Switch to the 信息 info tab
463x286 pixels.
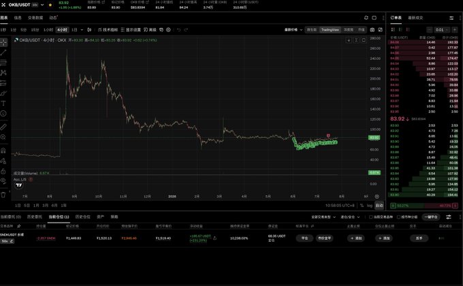[18, 18]
